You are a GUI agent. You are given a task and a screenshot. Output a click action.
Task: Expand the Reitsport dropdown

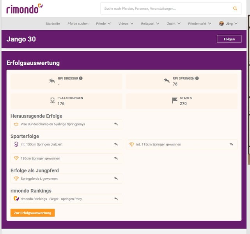pos(150,24)
